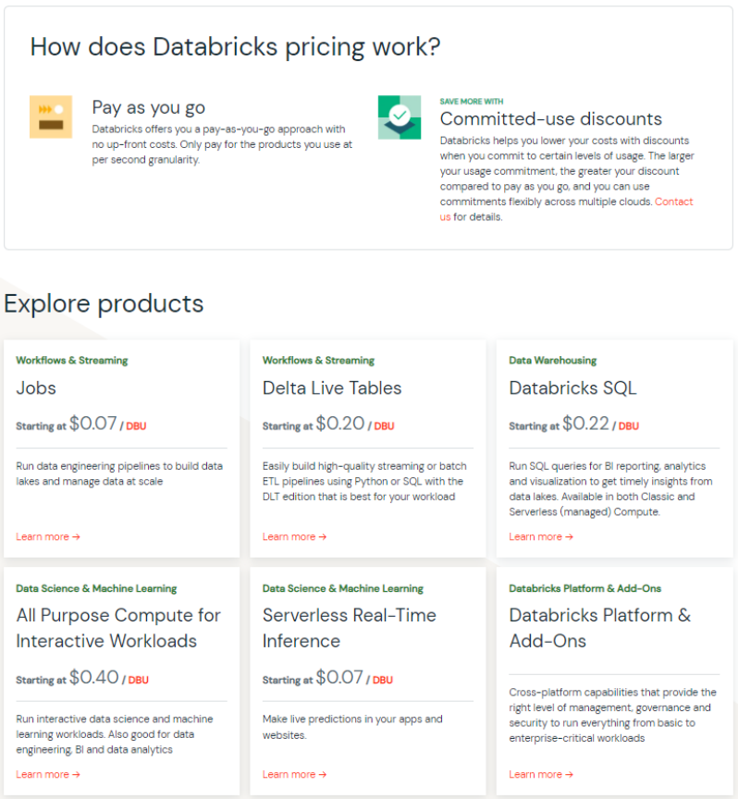Click Learn more under All Purpose Compute
738x799 pixels.
click(48, 774)
